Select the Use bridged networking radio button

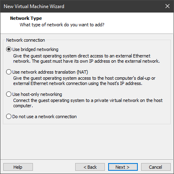[9, 49]
